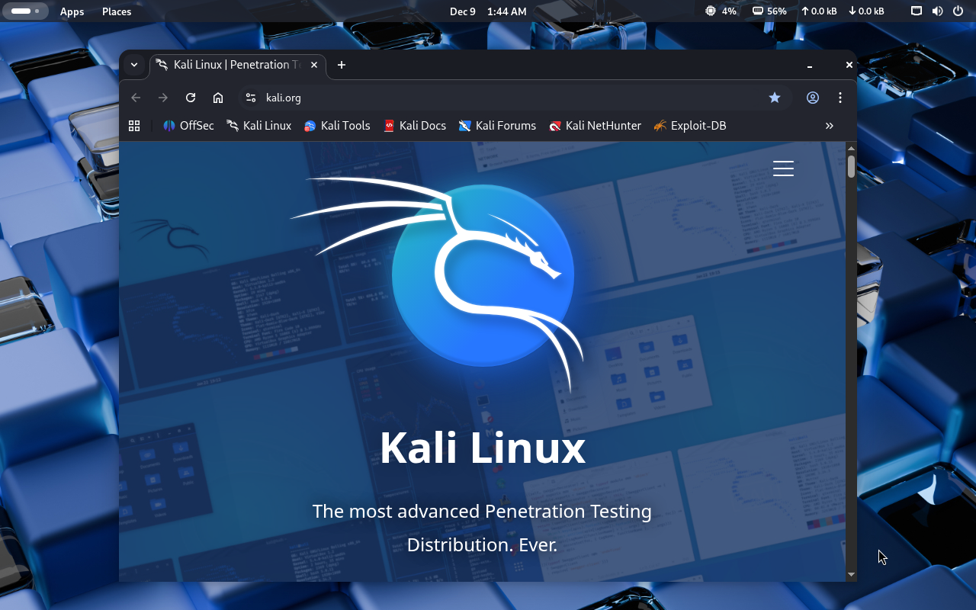The image size is (976, 610).
Task: Open the Places menu
Action: pyautogui.click(x=117, y=11)
